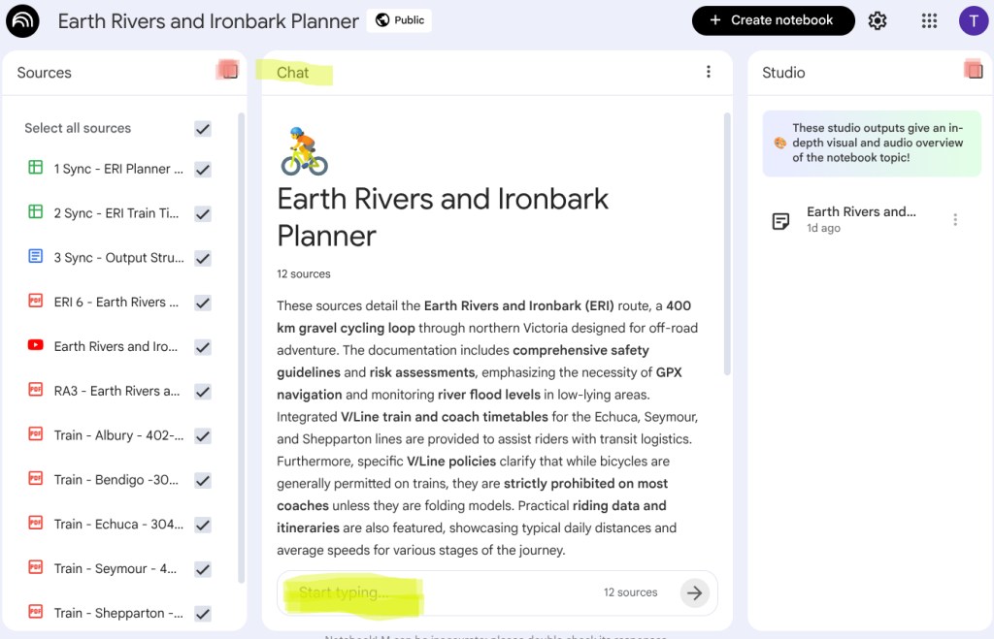Click the NotebookLM logo icon
The height and width of the screenshot is (639, 994).
22,20
